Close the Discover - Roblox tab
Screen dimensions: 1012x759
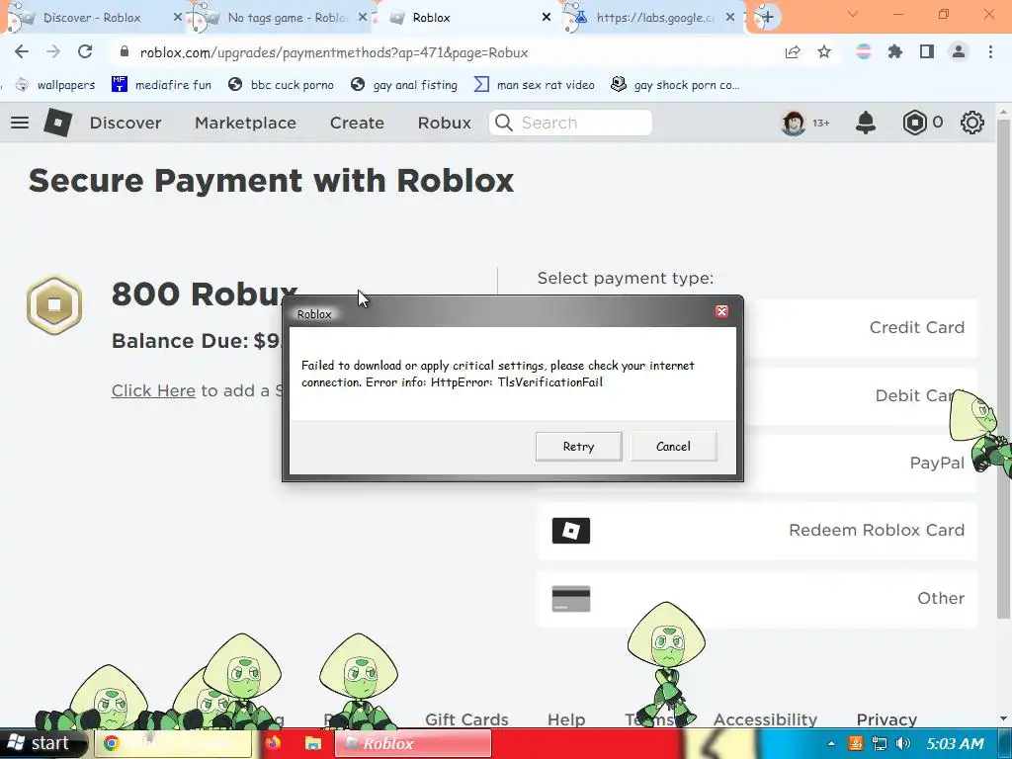coord(178,18)
